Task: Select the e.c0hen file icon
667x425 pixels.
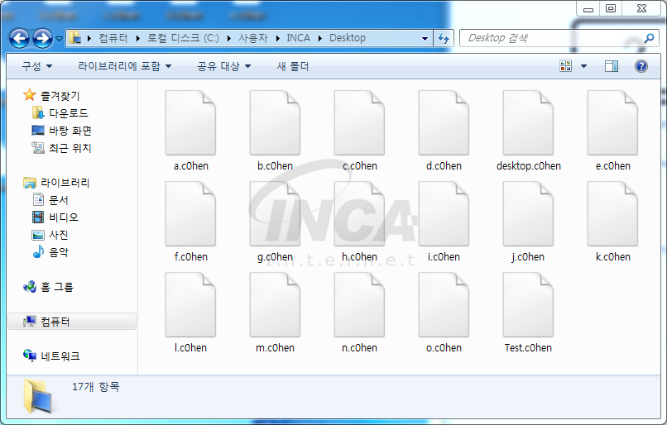Action: click(x=612, y=123)
